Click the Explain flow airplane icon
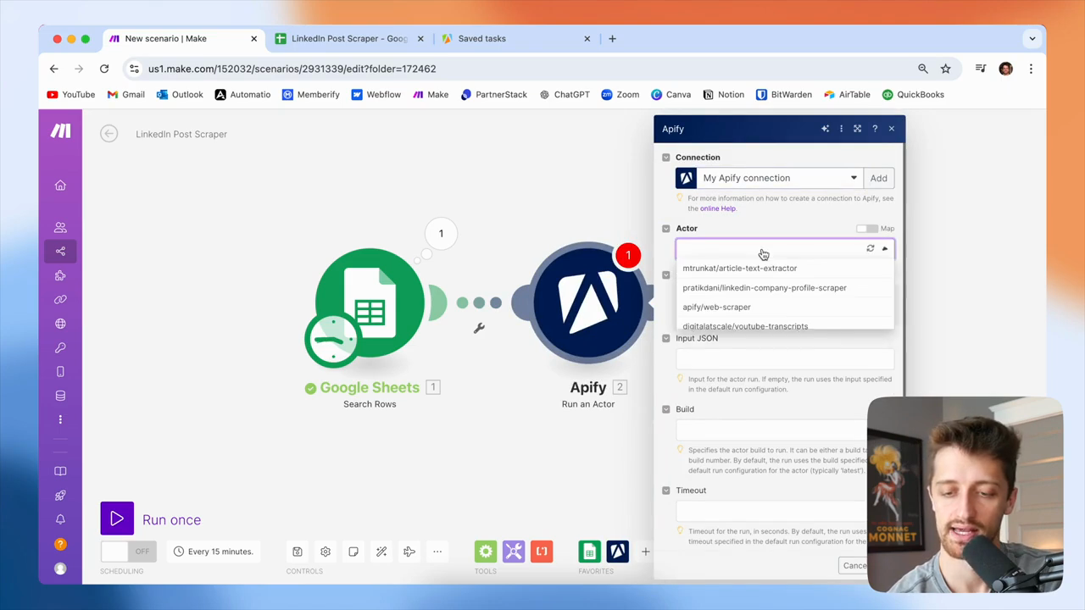 pos(409,552)
